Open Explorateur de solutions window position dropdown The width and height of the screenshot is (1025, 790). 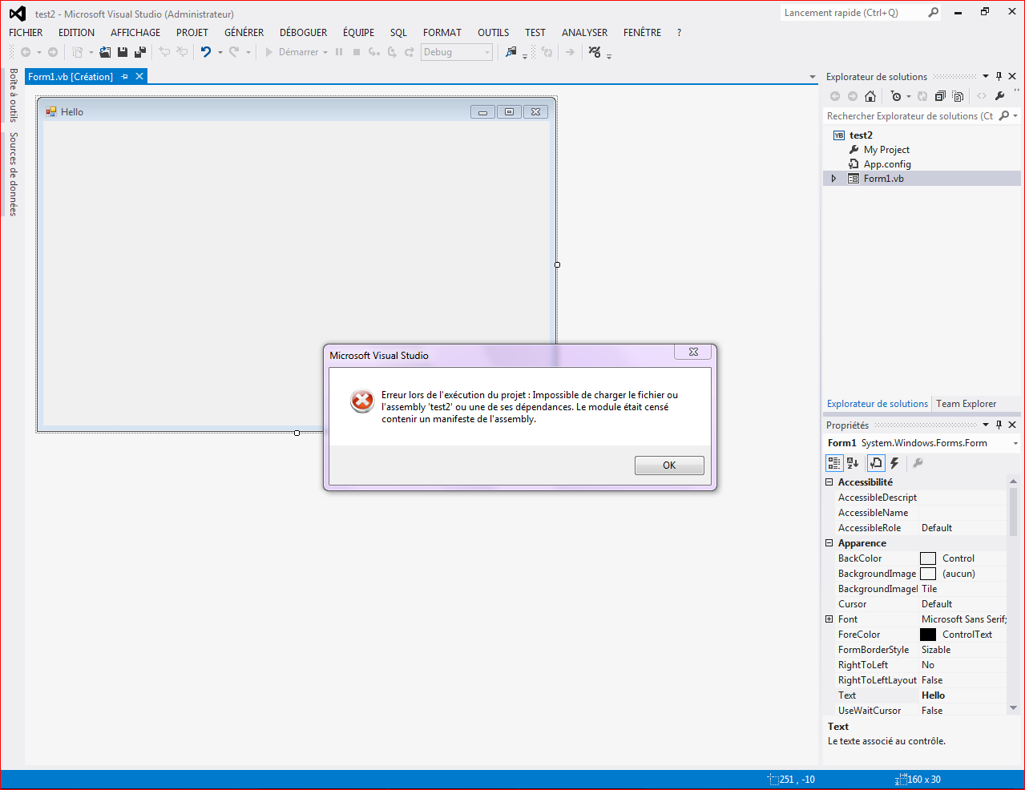point(986,76)
